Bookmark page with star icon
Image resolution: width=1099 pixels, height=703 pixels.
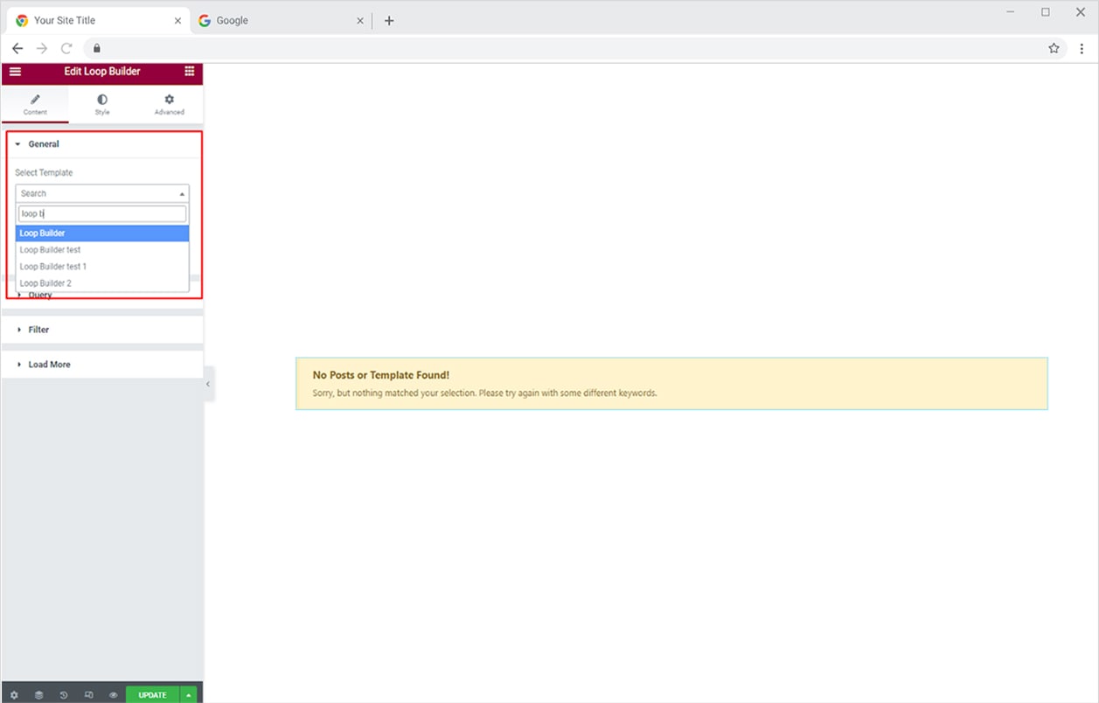(x=1054, y=48)
